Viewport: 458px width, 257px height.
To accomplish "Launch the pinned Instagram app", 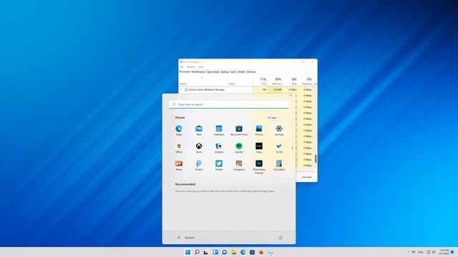I will [x=239, y=165].
